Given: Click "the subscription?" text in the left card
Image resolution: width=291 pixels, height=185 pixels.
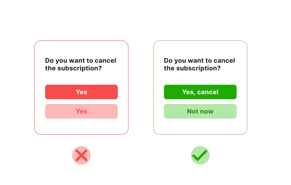Looking at the screenshot, I should (x=73, y=68).
